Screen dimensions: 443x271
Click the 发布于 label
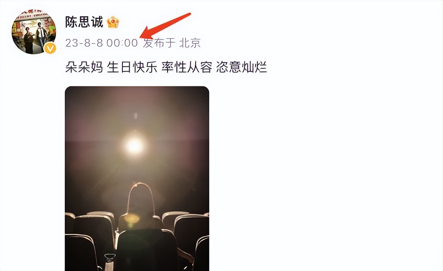coord(159,43)
